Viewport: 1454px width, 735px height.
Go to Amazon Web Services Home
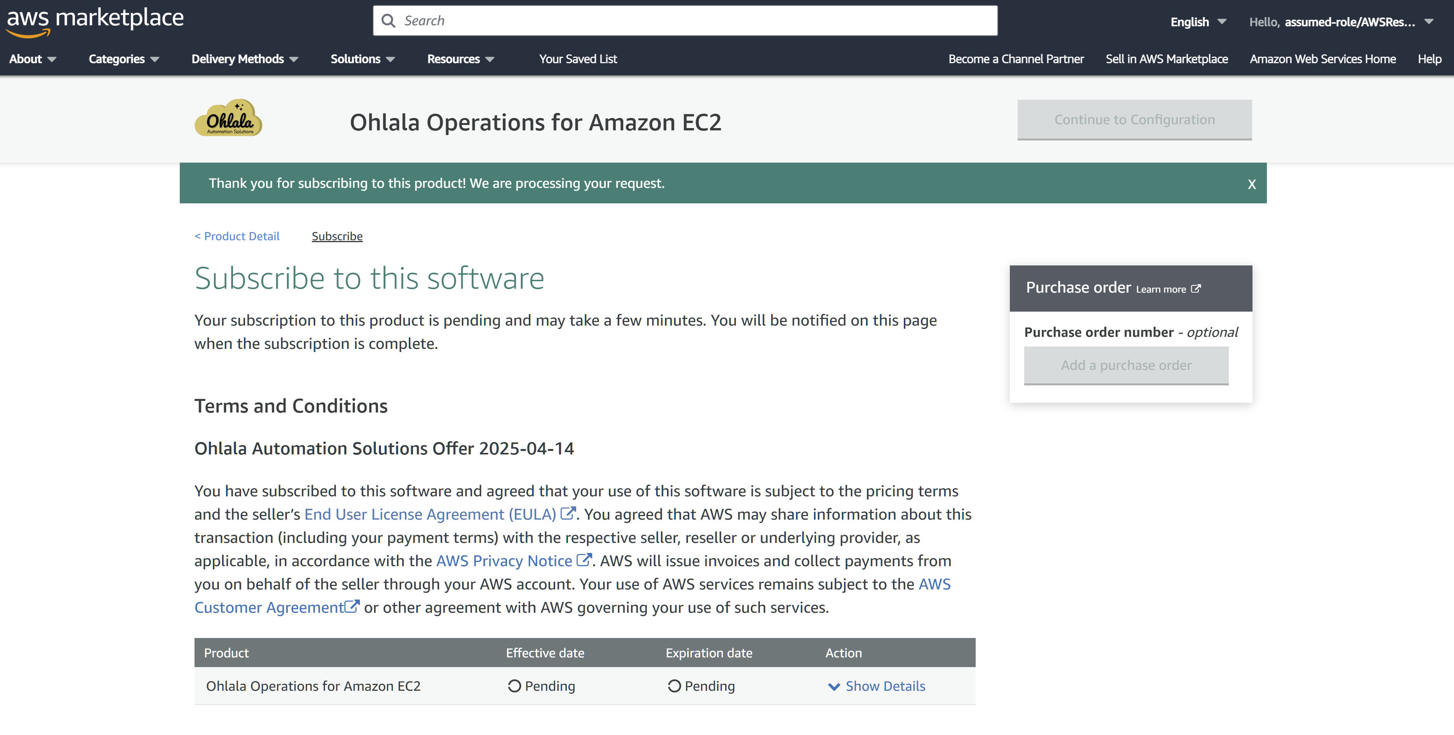pyautogui.click(x=1322, y=59)
